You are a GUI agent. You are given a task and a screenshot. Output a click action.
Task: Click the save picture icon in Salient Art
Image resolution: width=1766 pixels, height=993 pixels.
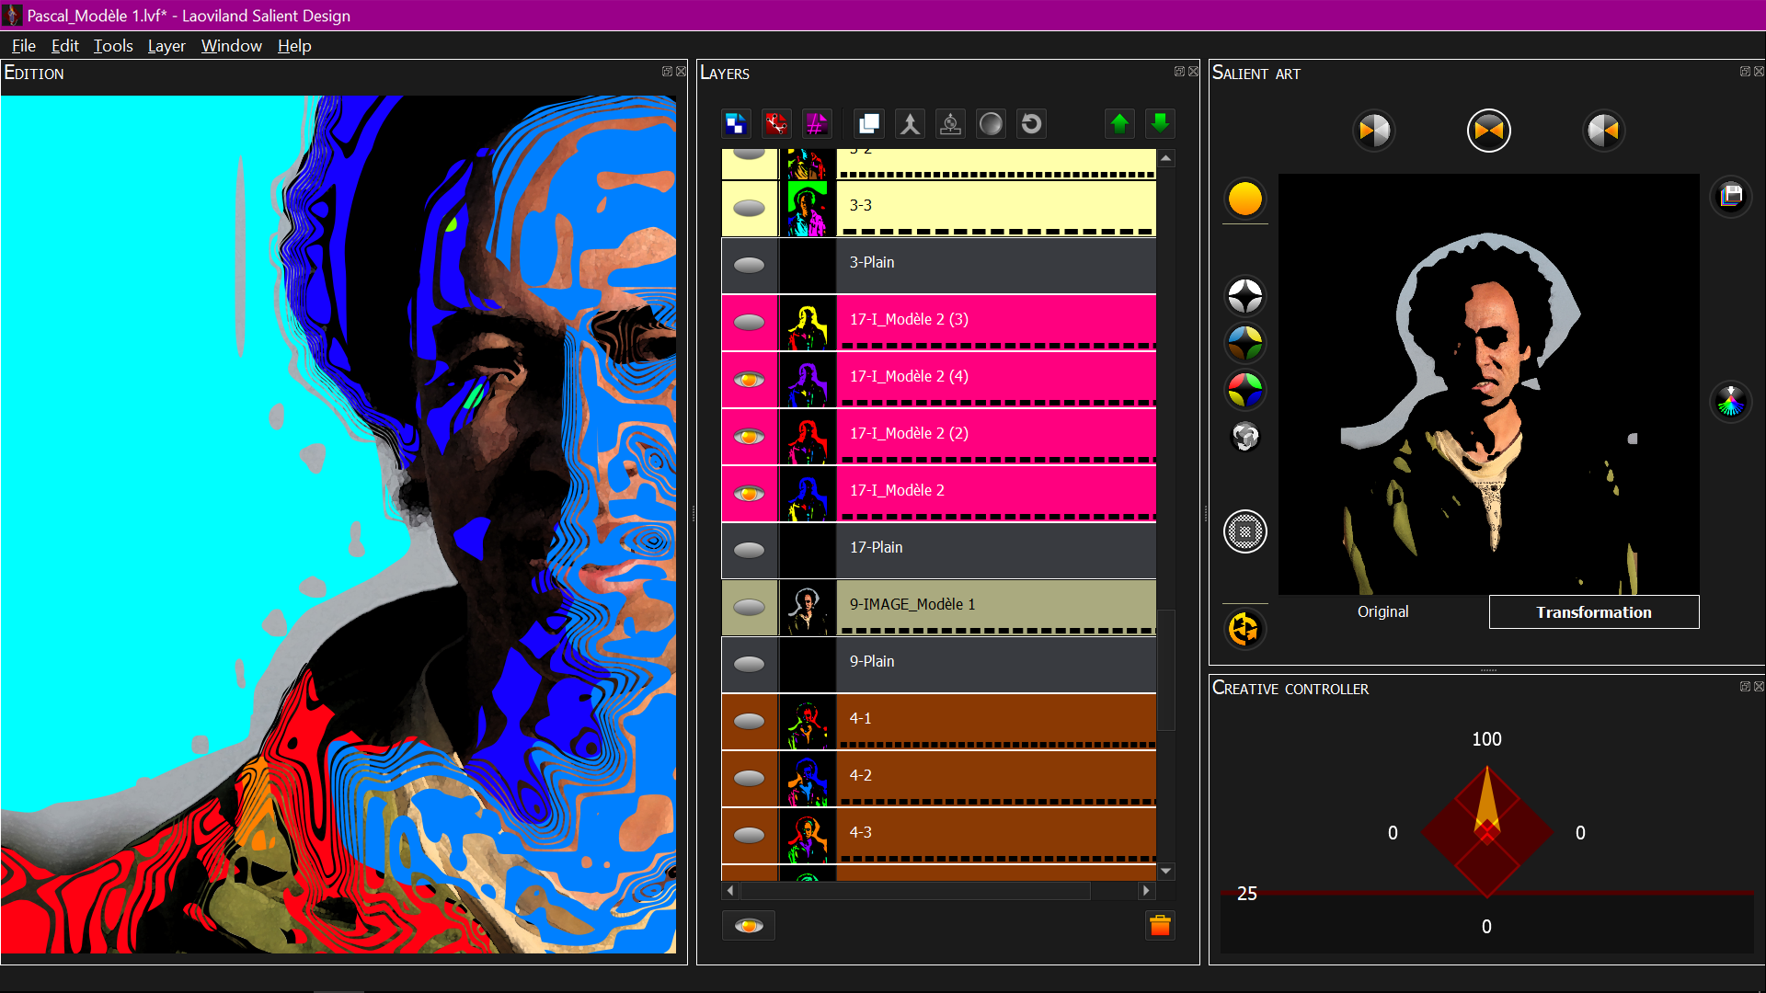coord(1731,196)
